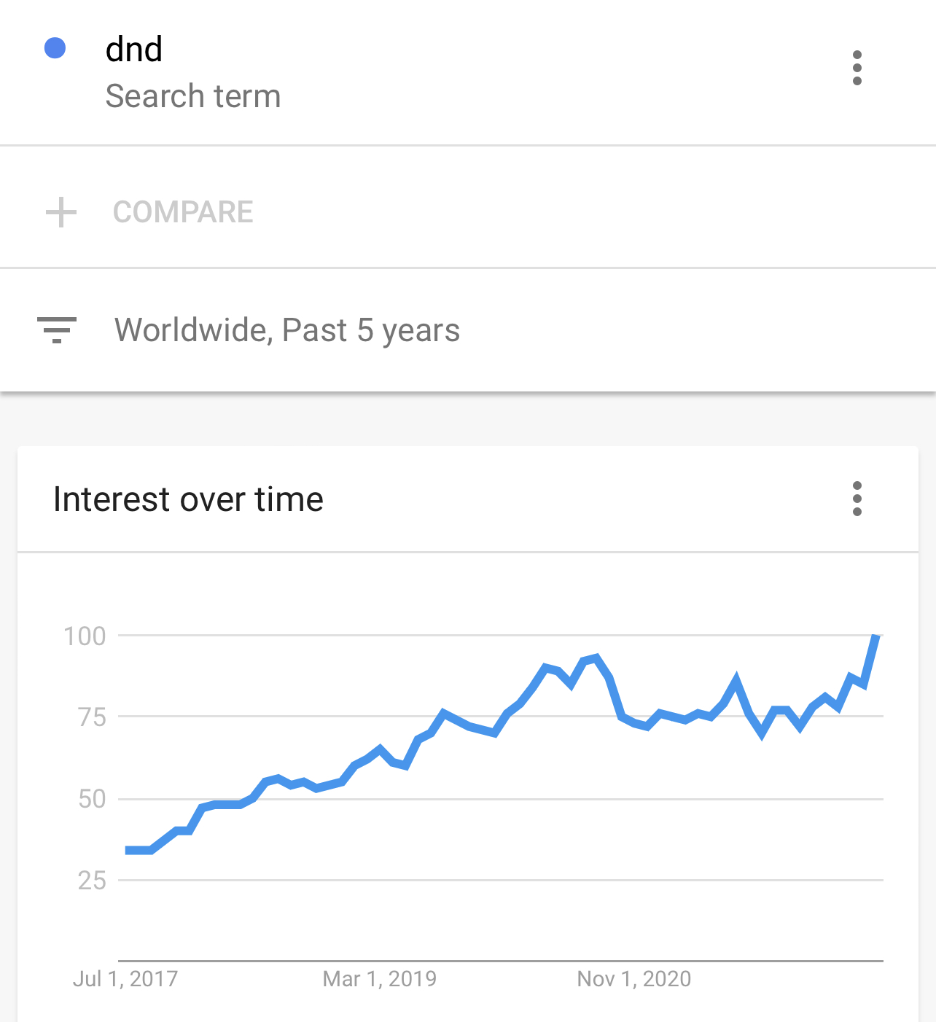
Task: Click the filter icon beside Worldwide
Action: tap(57, 330)
